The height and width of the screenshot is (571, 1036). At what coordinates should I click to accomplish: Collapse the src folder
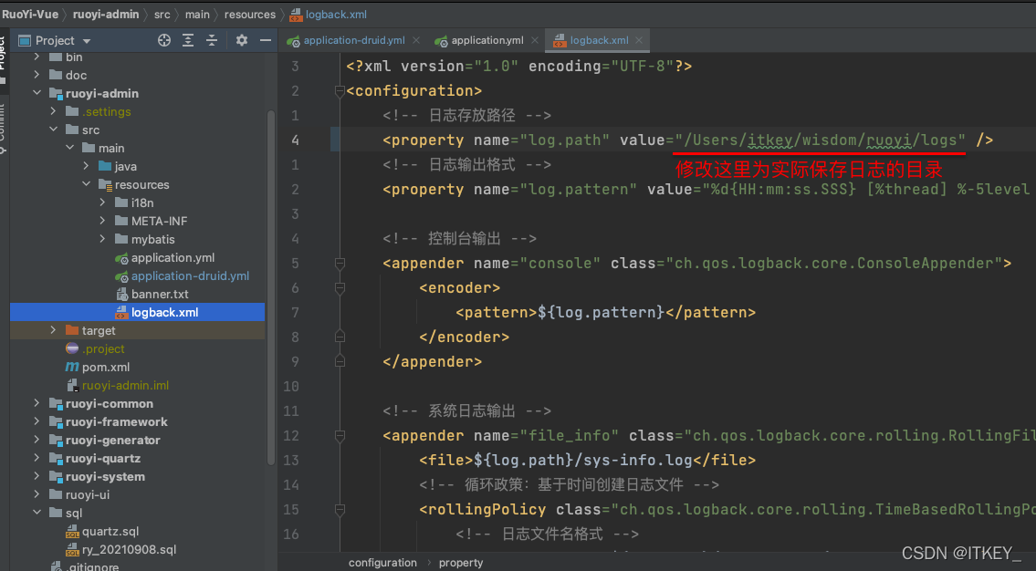point(54,130)
